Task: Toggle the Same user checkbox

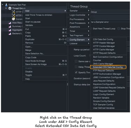Action: coord(76,61)
